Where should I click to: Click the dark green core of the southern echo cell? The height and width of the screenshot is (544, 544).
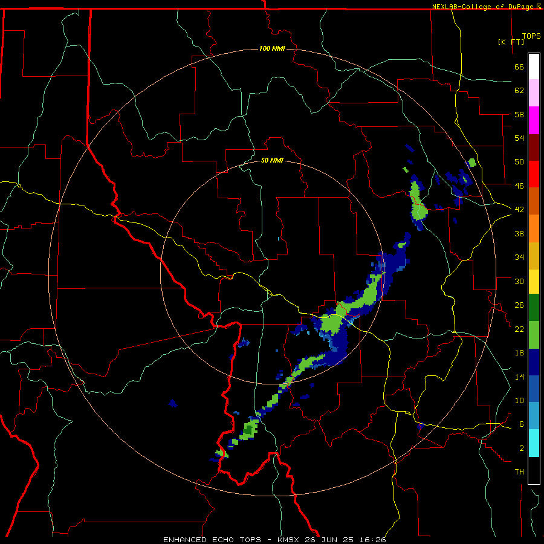pyautogui.click(x=248, y=430)
